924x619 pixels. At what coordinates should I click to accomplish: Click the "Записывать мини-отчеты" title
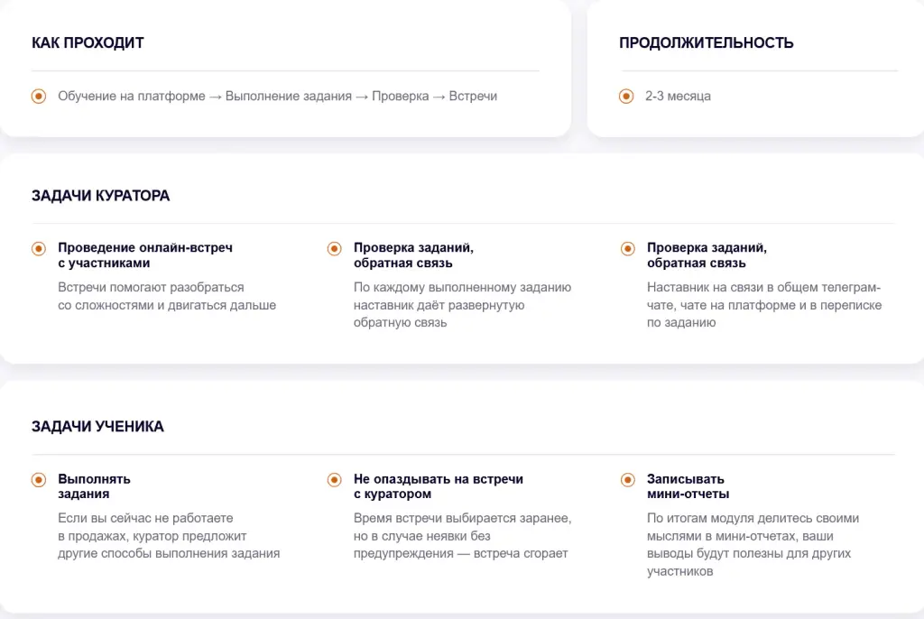pyautogui.click(x=688, y=486)
